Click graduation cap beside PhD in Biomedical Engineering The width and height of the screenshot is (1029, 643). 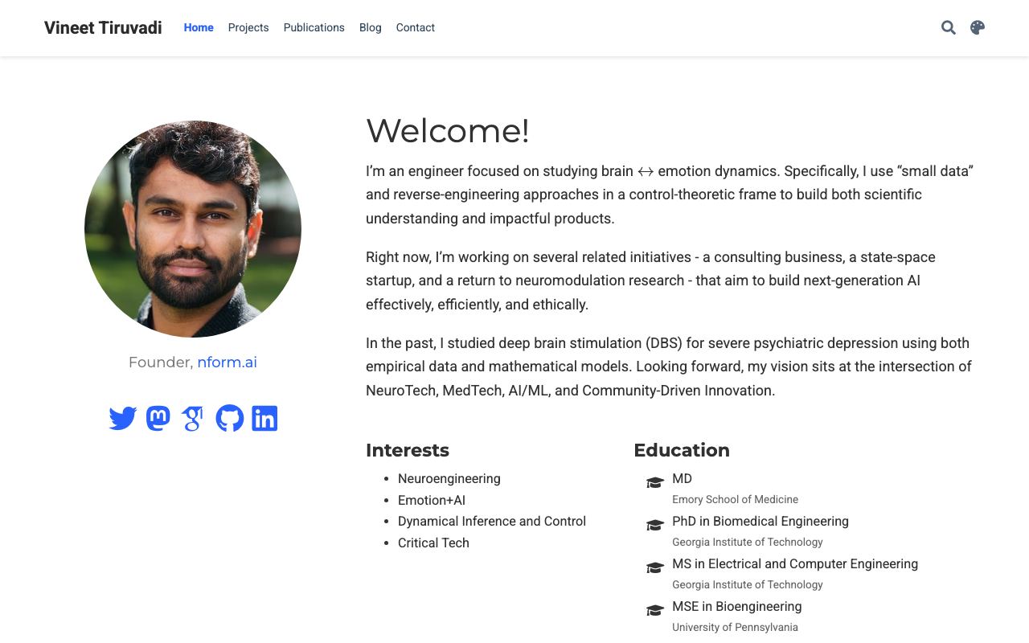coord(655,525)
